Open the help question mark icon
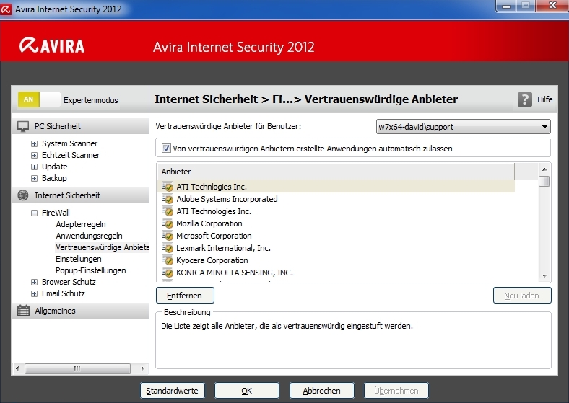This screenshot has width=569, height=403. [525, 99]
